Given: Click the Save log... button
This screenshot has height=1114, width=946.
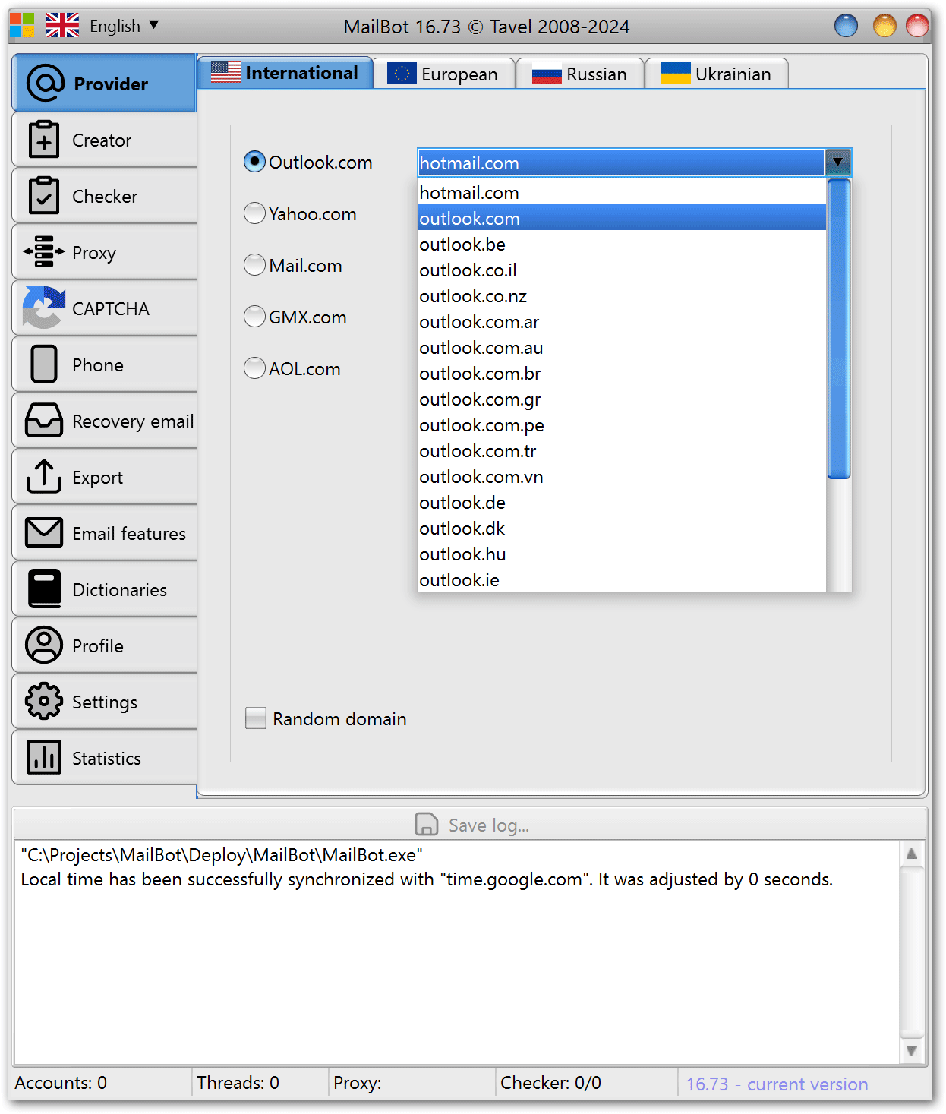Looking at the screenshot, I should (471, 825).
